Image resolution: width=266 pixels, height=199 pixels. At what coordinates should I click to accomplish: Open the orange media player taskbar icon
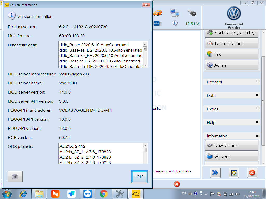pyautogui.click(x=55, y=194)
